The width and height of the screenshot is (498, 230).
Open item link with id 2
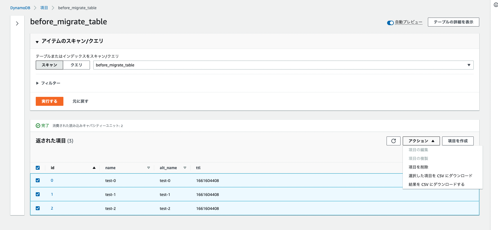pos(52,208)
